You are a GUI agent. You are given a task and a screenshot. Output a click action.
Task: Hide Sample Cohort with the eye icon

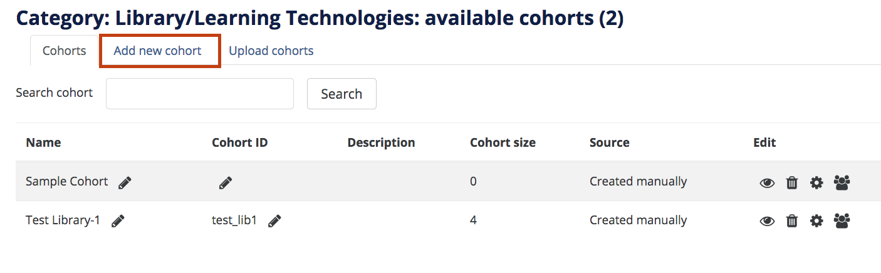tap(767, 183)
